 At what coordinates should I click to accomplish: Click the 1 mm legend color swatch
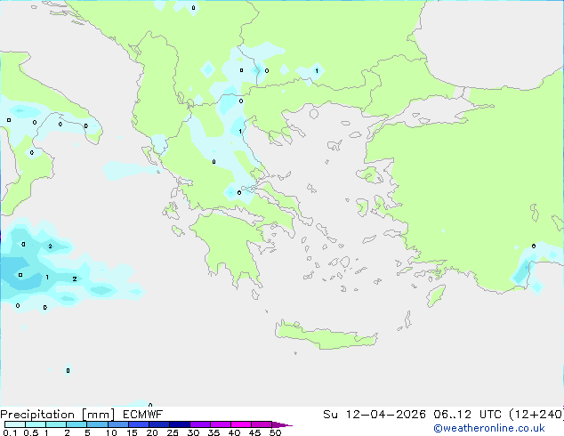(x=56, y=424)
